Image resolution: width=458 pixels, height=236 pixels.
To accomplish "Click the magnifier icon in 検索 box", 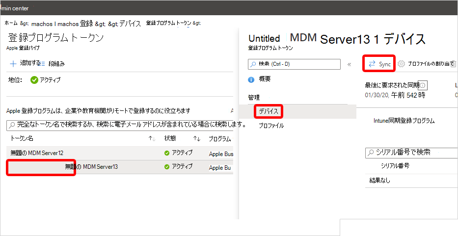I will click(x=253, y=64).
